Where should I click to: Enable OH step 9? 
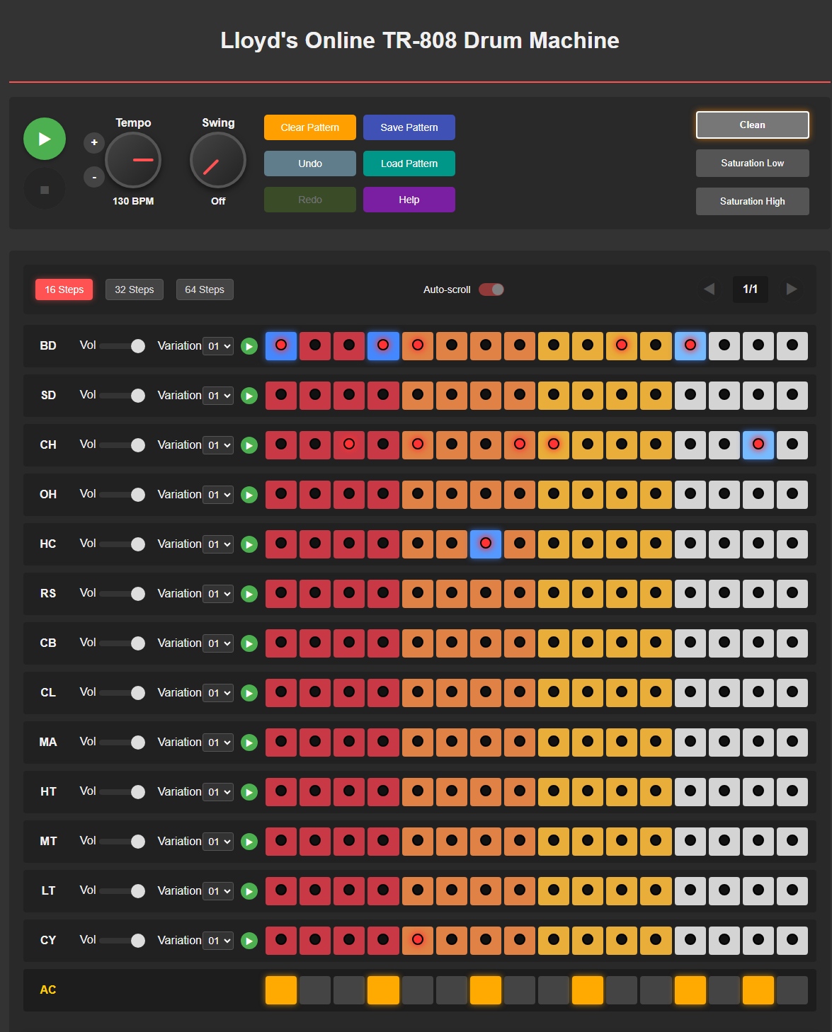554,494
